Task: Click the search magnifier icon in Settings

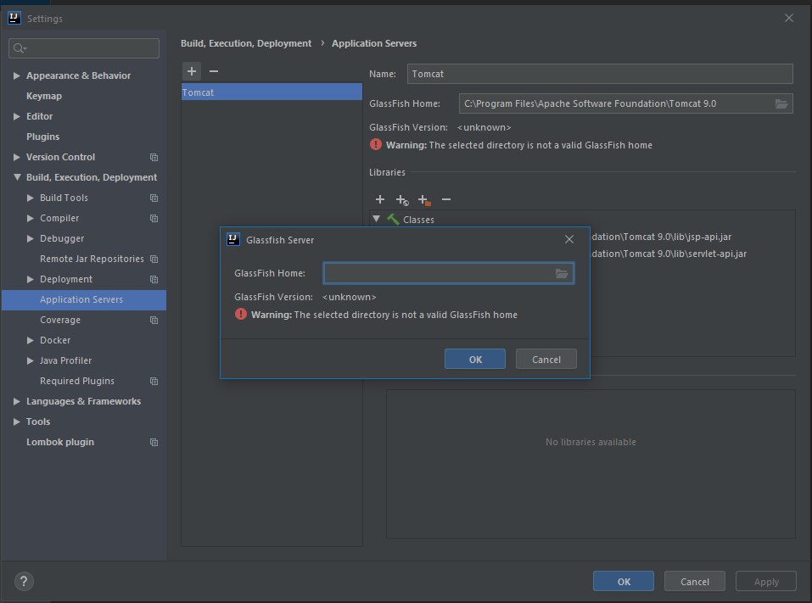Action: pos(20,48)
